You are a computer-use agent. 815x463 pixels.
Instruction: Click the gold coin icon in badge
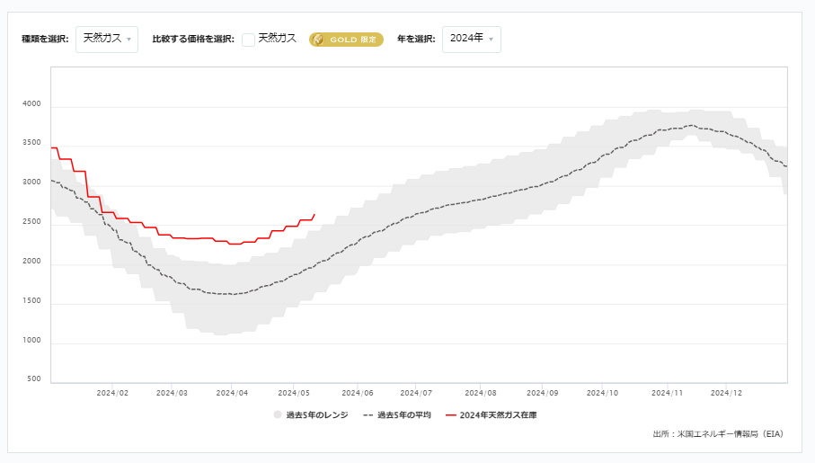point(319,40)
